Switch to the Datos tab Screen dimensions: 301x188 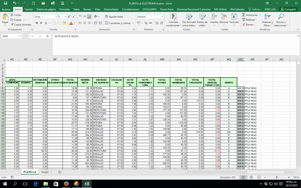(76, 10)
